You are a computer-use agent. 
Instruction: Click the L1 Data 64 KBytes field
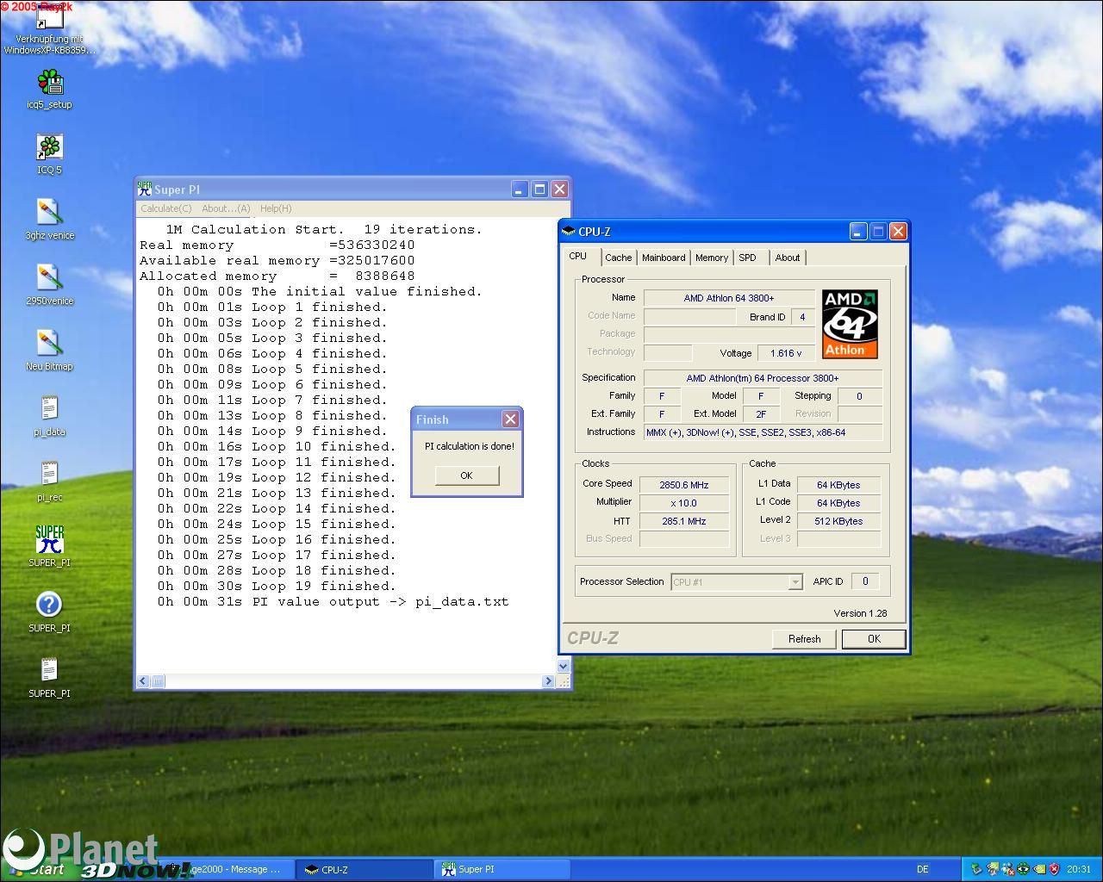click(838, 485)
